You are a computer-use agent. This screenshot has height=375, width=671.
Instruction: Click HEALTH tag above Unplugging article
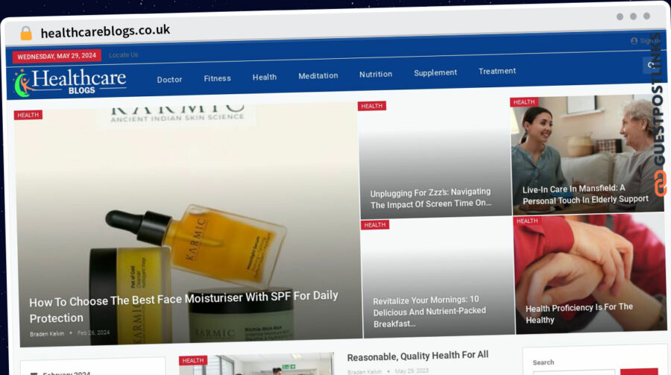click(372, 106)
